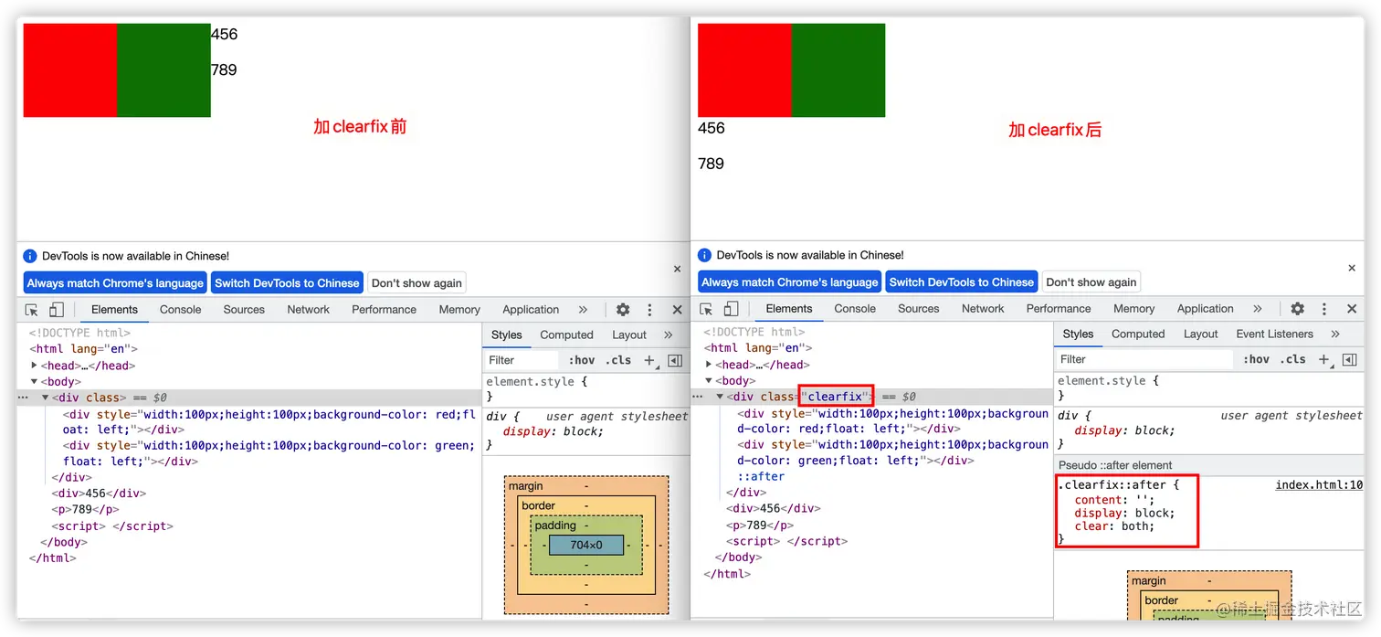Click Don't show again in left window
Image resolution: width=1381 pixels, height=637 pixels.
(x=416, y=283)
